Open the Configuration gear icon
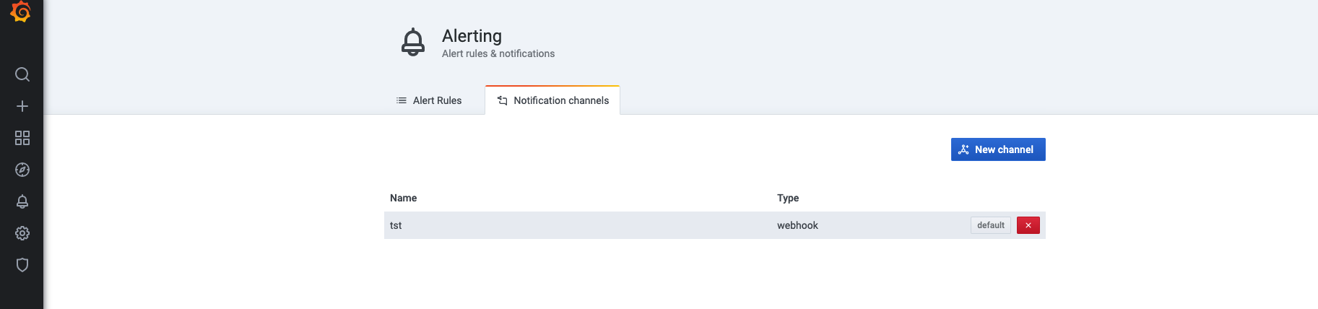This screenshot has height=309, width=1318. 22,233
